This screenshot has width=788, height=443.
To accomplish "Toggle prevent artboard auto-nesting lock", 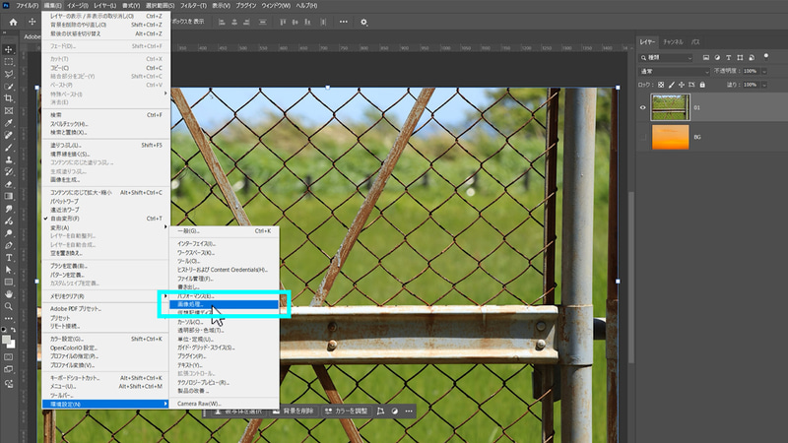I will click(x=691, y=85).
